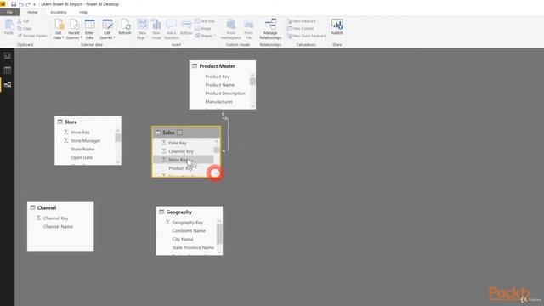Select Product Description field
544x306 pixels.
[x=225, y=93]
